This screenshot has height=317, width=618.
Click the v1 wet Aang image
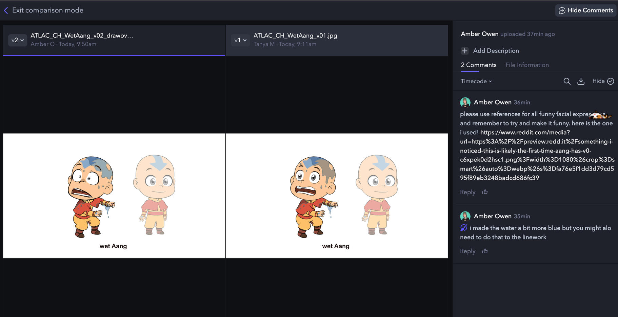point(336,196)
